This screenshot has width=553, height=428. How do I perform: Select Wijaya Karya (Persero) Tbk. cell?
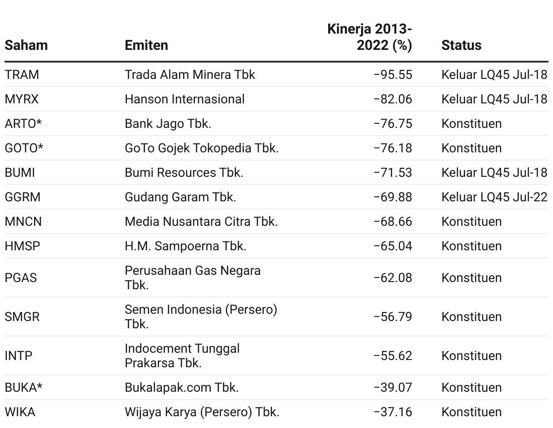[x=202, y=412]
